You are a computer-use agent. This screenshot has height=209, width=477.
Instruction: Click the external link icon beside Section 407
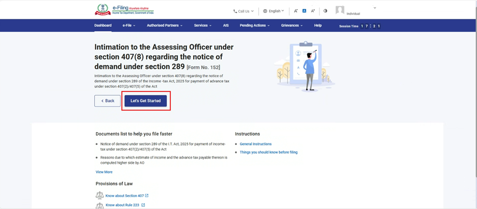coord(147,196)
